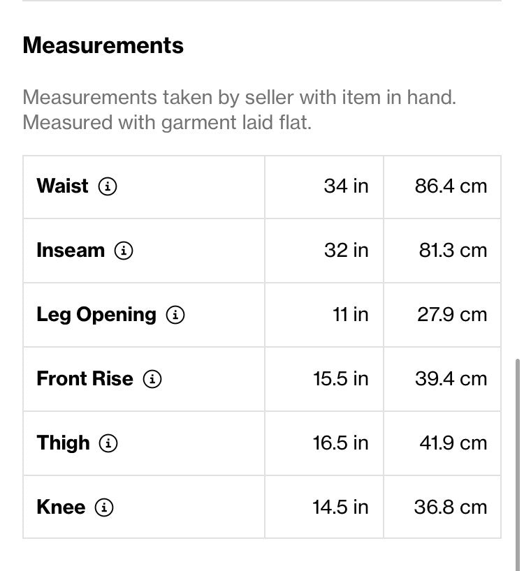Click the Front Rise label
This screenshot has width=524, height=571.
tap(85, 379)
